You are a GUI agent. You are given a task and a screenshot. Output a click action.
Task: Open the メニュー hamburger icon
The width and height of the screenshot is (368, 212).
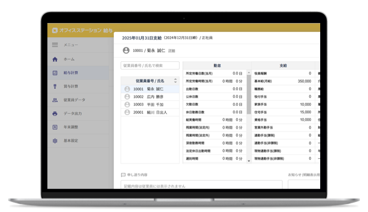click(55, 45)
